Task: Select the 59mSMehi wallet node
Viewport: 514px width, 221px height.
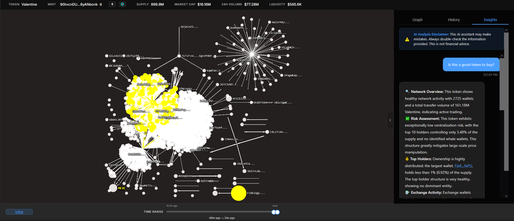Action: 255,79
